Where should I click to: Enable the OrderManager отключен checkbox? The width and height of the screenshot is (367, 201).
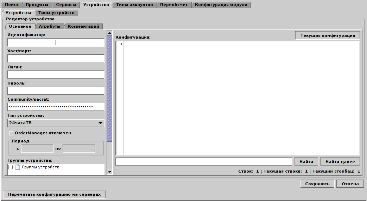click(11, 133)
